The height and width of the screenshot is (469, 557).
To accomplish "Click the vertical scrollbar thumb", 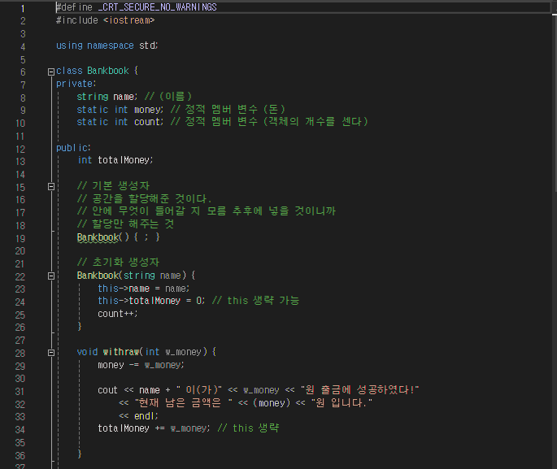I will tap(555, 103).
